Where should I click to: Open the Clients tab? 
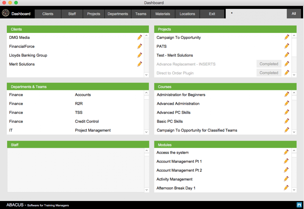tap(48, 14)
